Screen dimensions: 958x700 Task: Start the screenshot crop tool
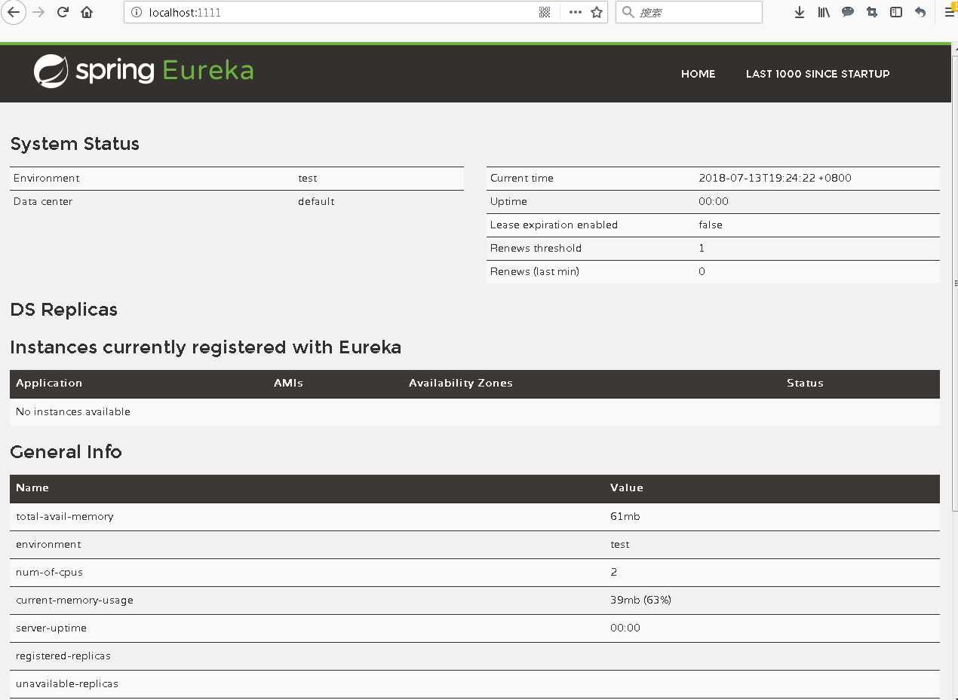(x=872, y=12)
